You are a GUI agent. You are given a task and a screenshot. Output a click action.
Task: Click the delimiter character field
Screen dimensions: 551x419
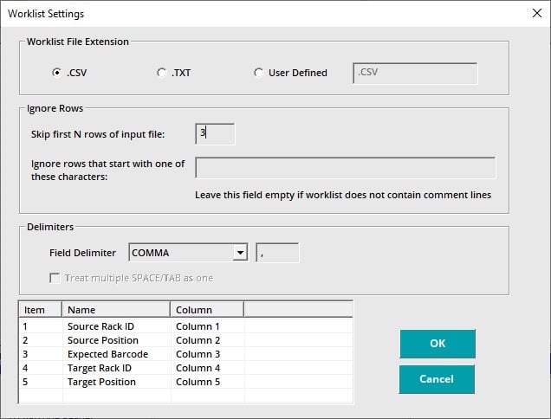tap(277, 253)
